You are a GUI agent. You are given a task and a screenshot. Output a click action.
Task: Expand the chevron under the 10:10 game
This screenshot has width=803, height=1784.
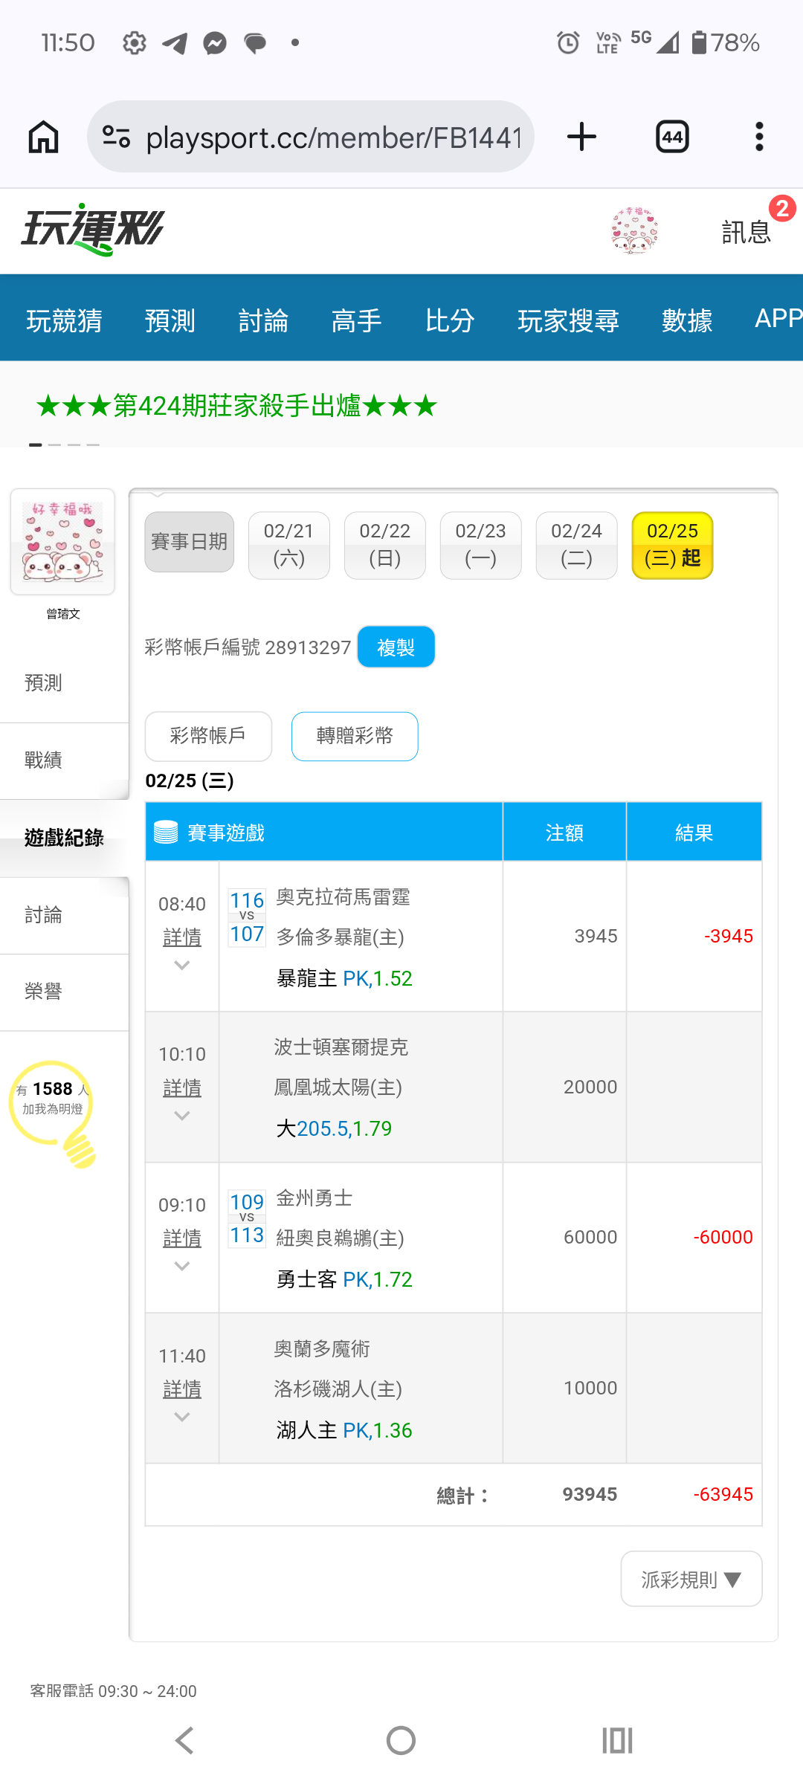click(181, 1116)
